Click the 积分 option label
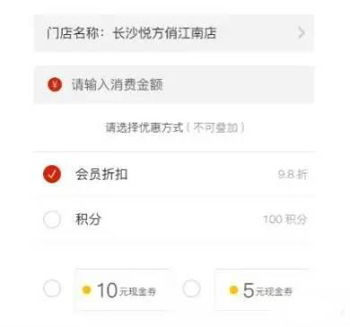 coord(88,219)
